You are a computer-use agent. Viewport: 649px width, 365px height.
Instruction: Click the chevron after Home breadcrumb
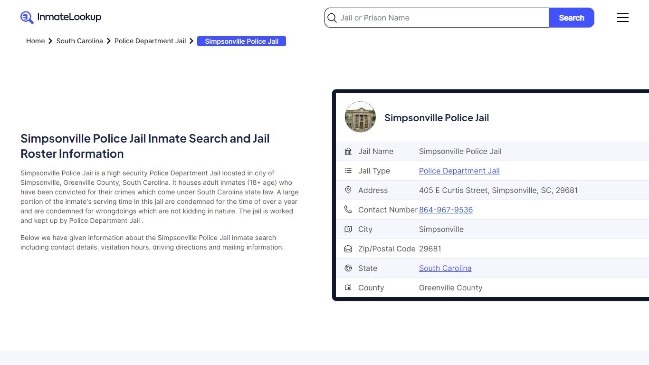tap(50, 41)
